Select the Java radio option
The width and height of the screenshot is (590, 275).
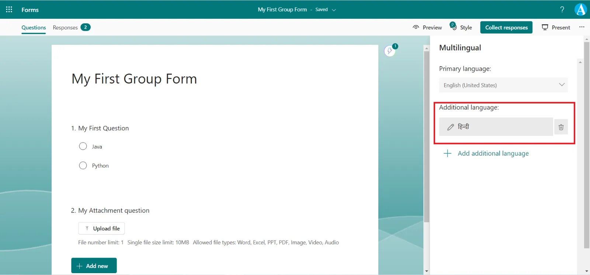(83, 147)
